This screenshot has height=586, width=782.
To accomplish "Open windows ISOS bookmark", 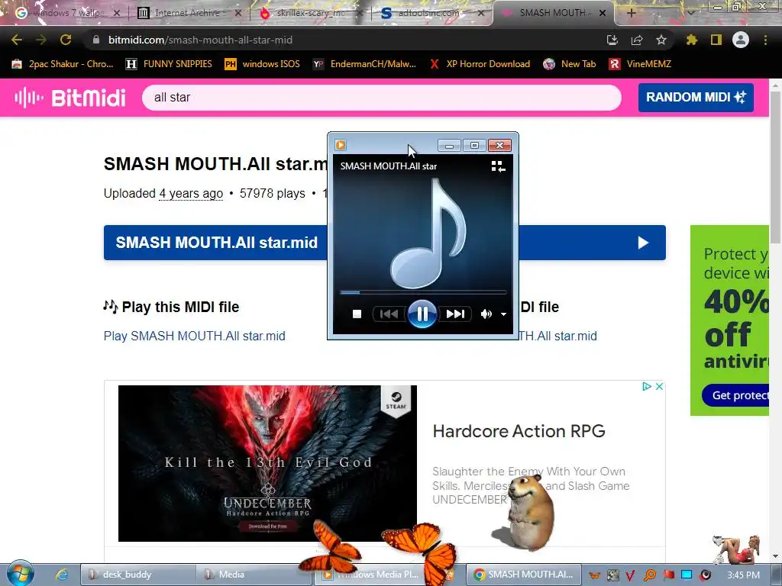I will [263, 64].
